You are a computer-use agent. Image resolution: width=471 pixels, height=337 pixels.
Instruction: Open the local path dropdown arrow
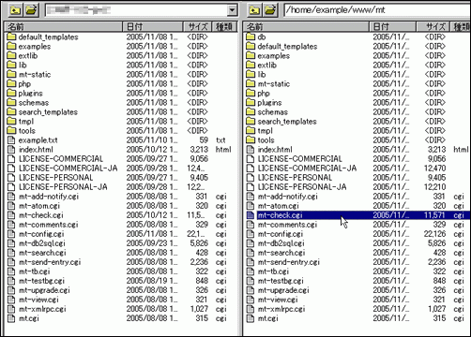point(232,10)
